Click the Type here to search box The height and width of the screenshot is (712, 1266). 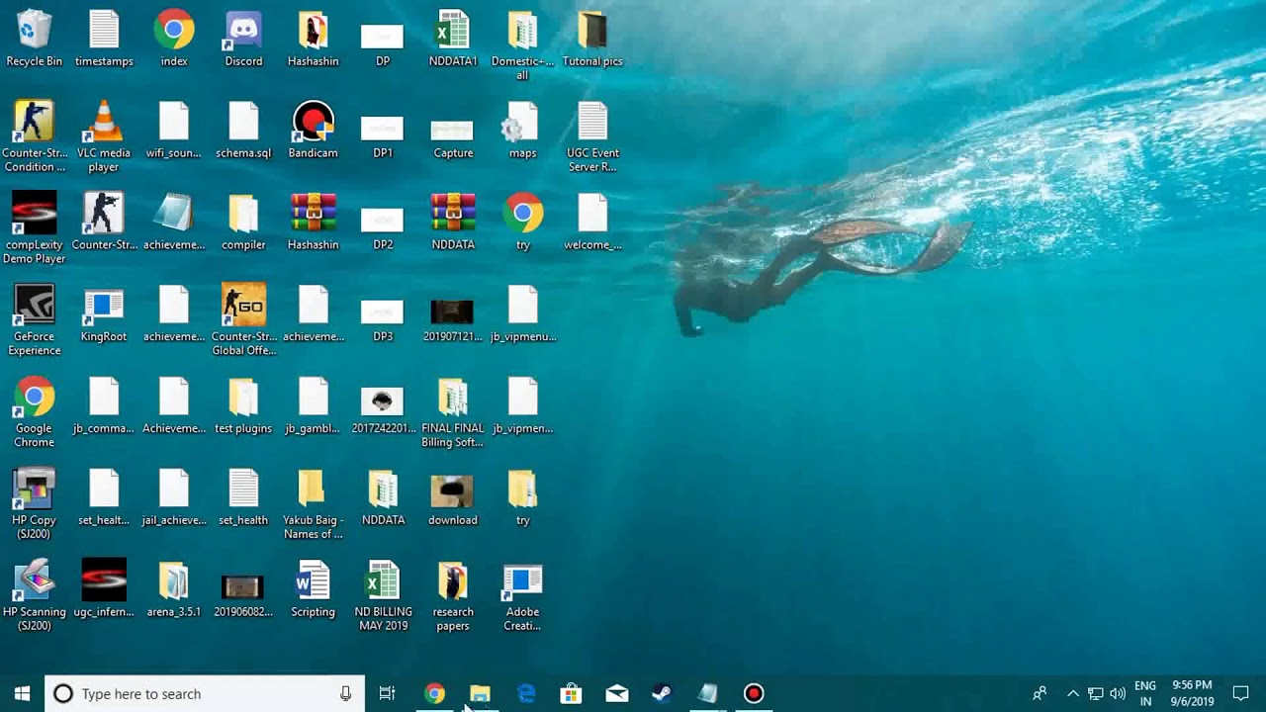coord(205,693)
